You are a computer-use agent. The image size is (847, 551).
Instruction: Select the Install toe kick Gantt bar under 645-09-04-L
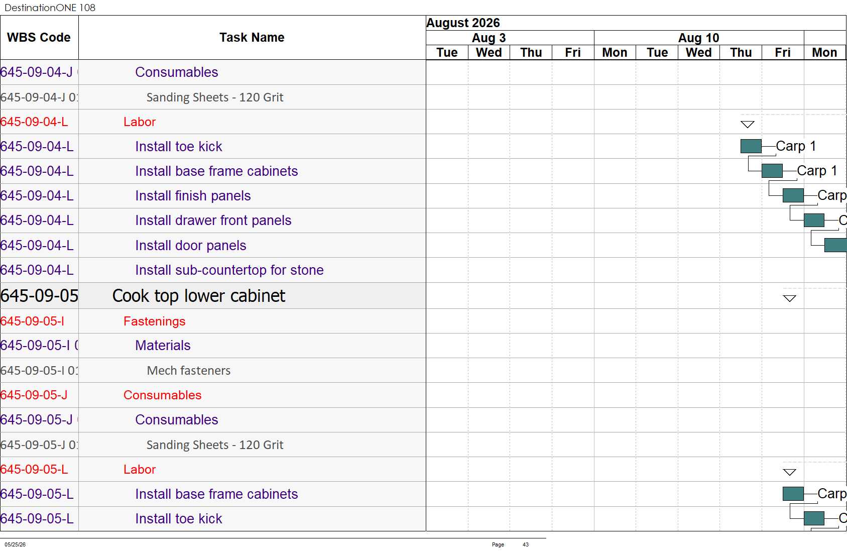click(x=751, y=146)
